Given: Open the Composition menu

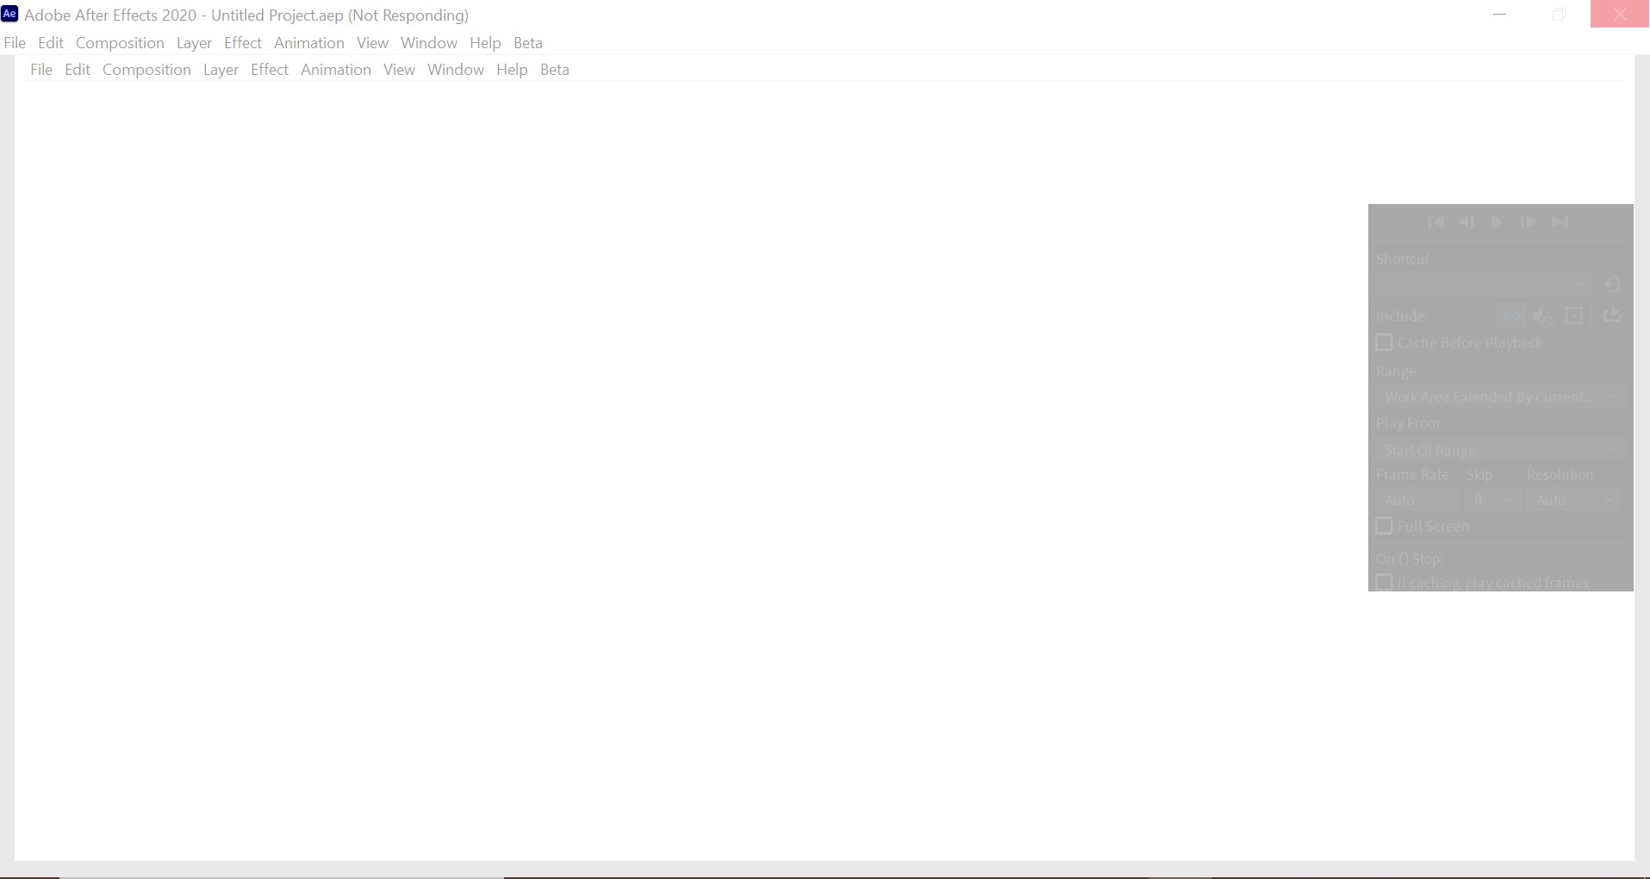Looking at the screenshot, I should [x=120, y=42].
